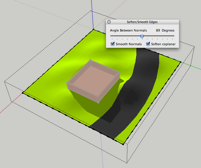
Task: Click the 'Soften coplanar' label text
Action: [163, 44]
